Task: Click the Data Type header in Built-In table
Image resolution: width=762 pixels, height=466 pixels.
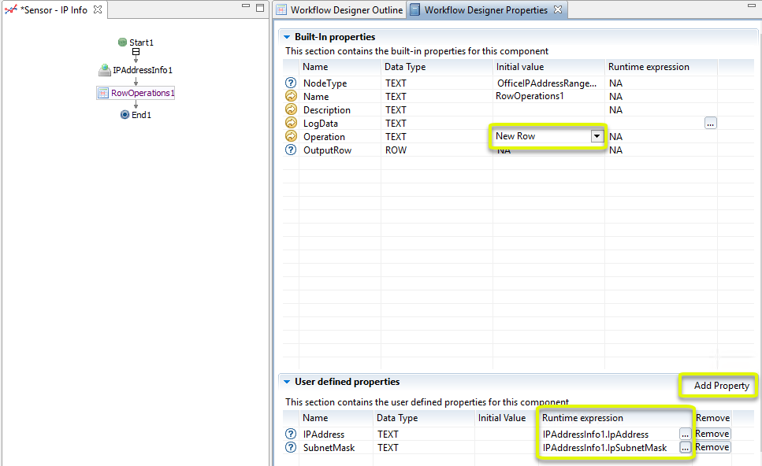Action: click(x=405, y=67)
